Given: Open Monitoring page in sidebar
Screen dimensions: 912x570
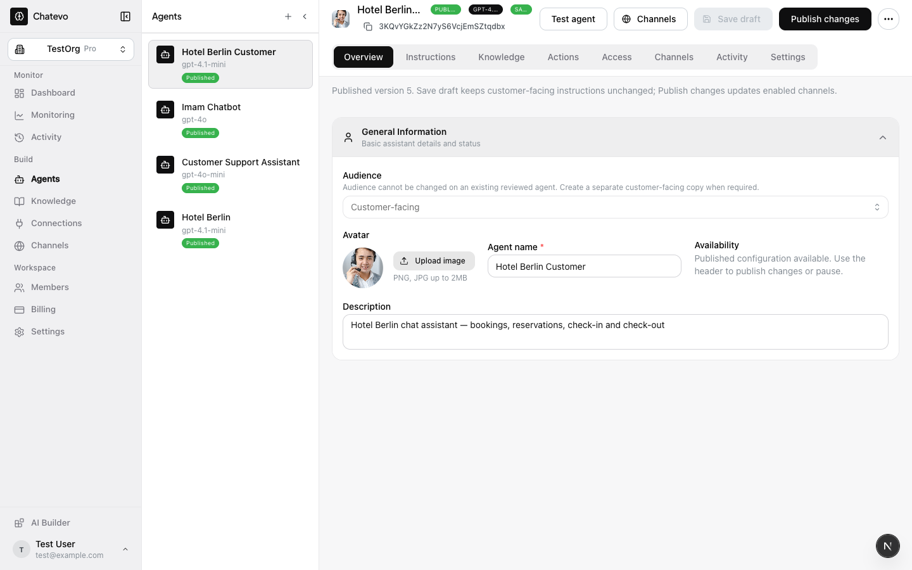Looking at the screenshot, I should [x=71, y=115].
